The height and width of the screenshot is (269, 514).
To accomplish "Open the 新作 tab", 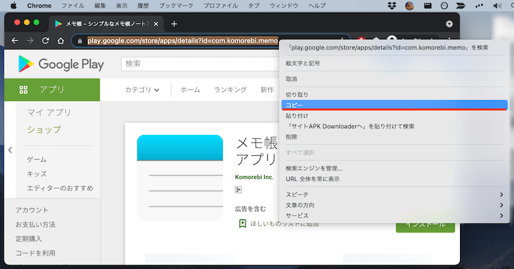I will pyautogui.click(x=267, y=90).
